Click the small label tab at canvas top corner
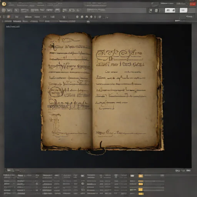This screenshot has height=197, width=197. coord(13,27)
